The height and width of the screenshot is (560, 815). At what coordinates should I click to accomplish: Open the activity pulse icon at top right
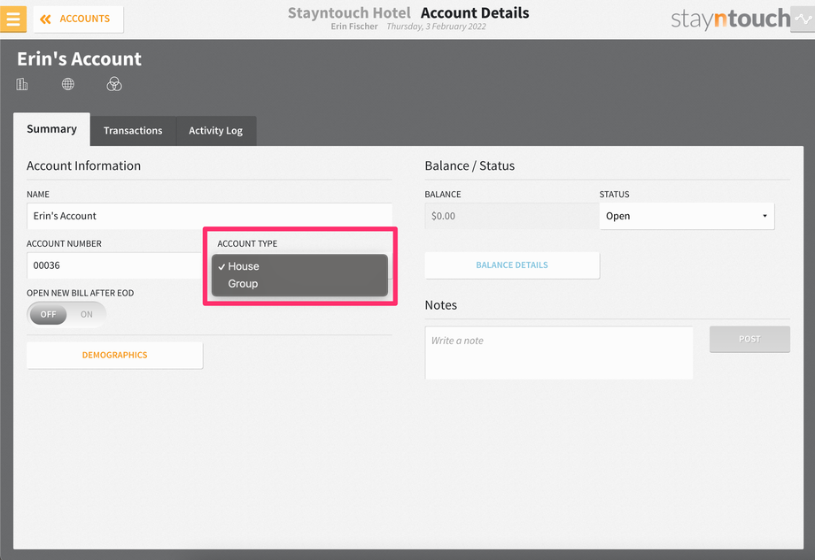(x=803, y=19)
